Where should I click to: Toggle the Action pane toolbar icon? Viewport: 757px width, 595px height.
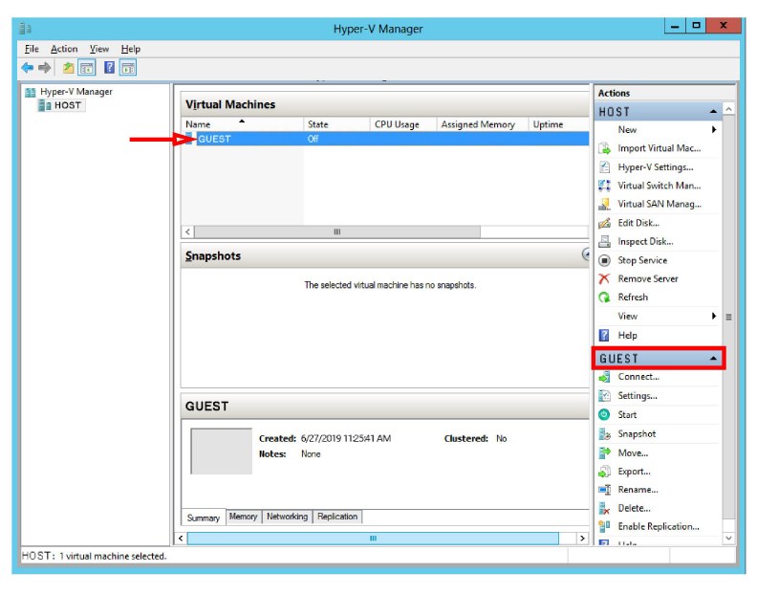[x=128, y=68]
